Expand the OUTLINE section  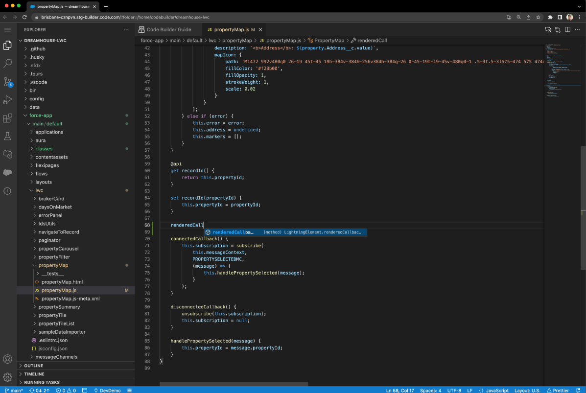76,366
